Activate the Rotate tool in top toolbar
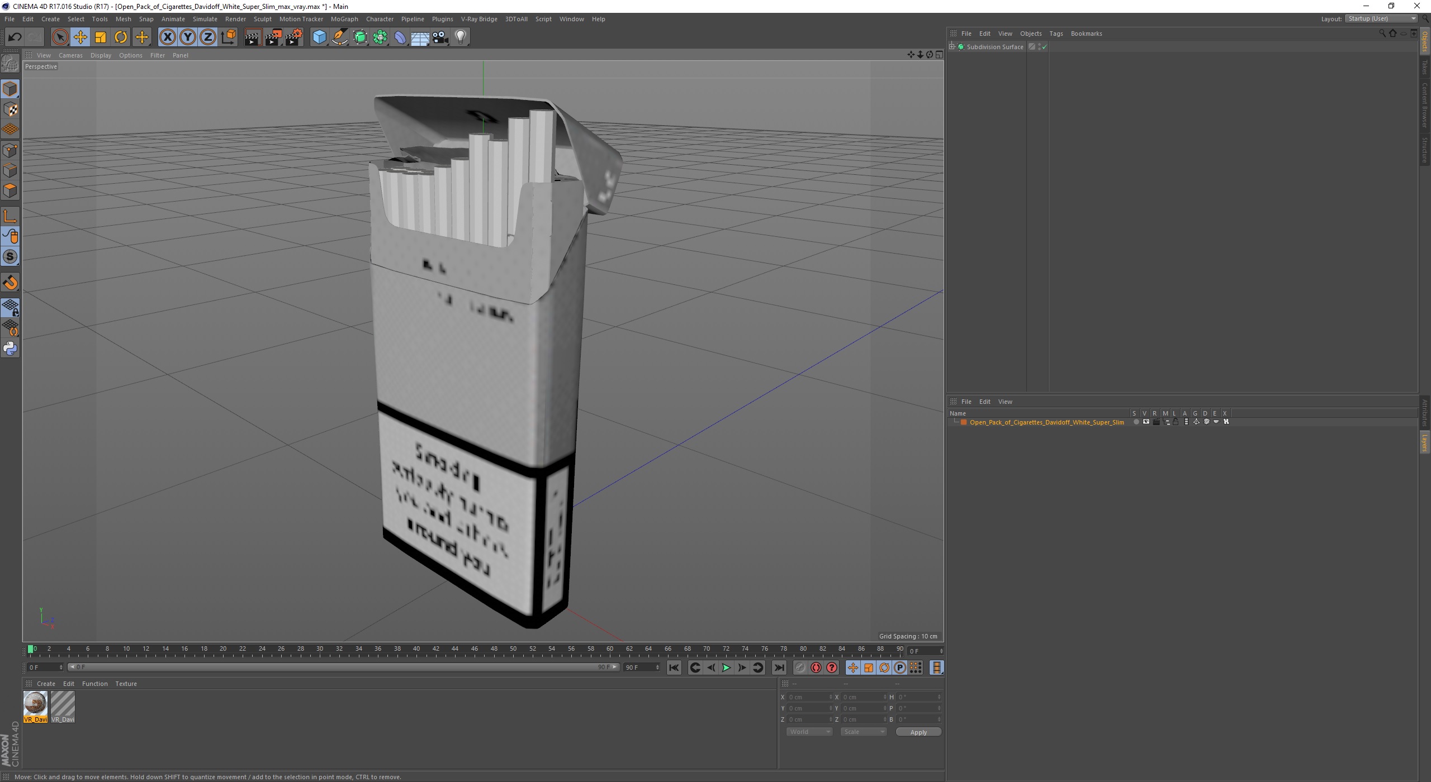Screen dimensions: 1431x782 click(121, 37)
